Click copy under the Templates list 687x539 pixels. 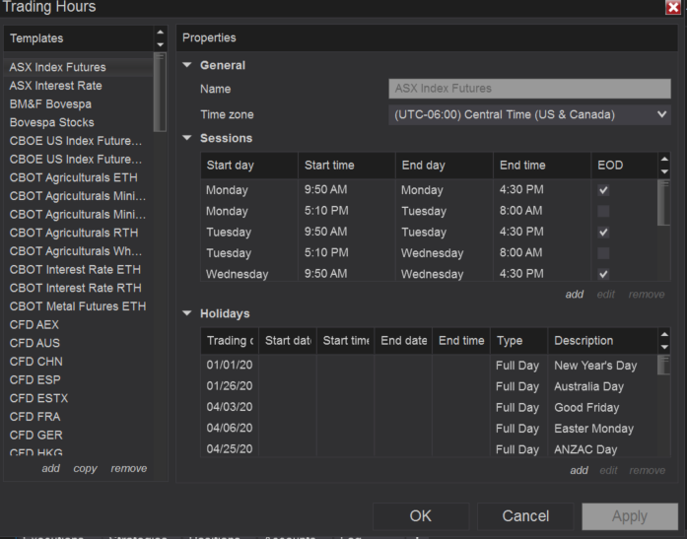pos(85,468)
